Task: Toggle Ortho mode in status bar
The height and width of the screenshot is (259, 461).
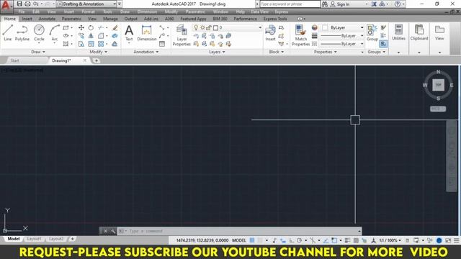Action: click(291, 240)
